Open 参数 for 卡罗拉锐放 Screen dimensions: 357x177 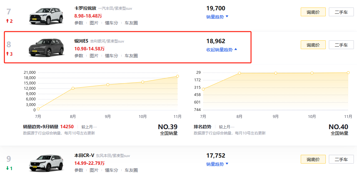pyautogui.click(x=79, y=23)
